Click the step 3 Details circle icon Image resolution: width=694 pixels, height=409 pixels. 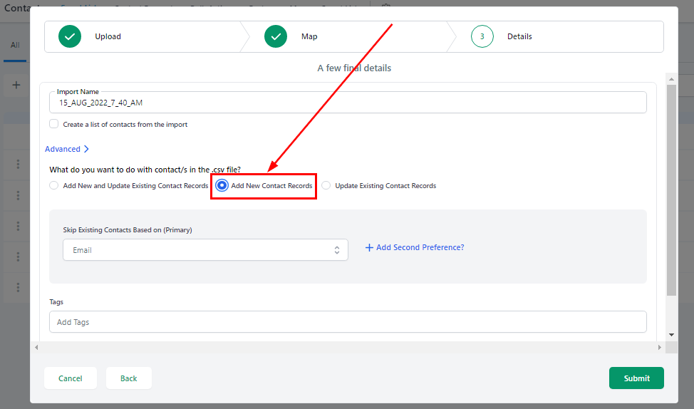[482, 36]
